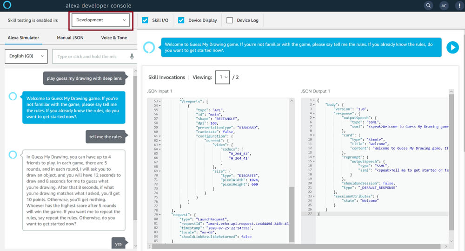Click the card 'title' line in JSON output
Image resolution: width=465 pixels, height=251 pixels.
coord(369,144)
